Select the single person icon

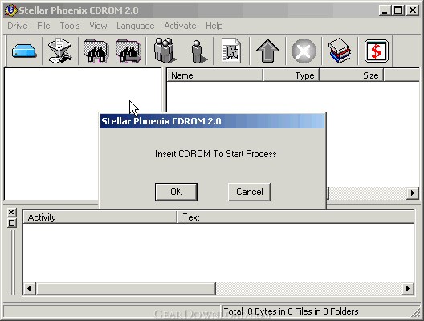pyautogui.click(x=199, y=51)
